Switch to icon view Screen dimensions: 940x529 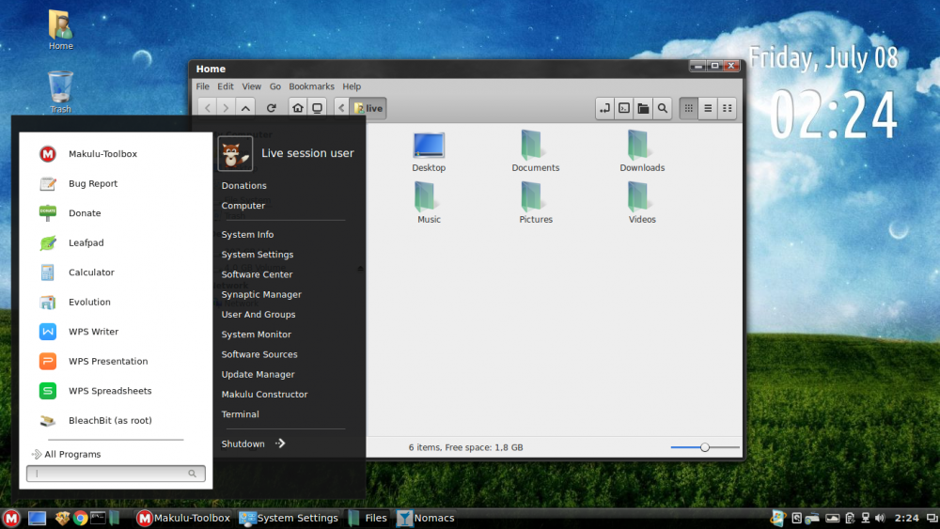pyautogui.click(x=689, y=108)
